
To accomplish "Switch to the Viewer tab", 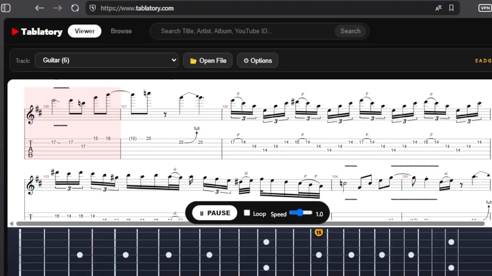I will (85, 31).
